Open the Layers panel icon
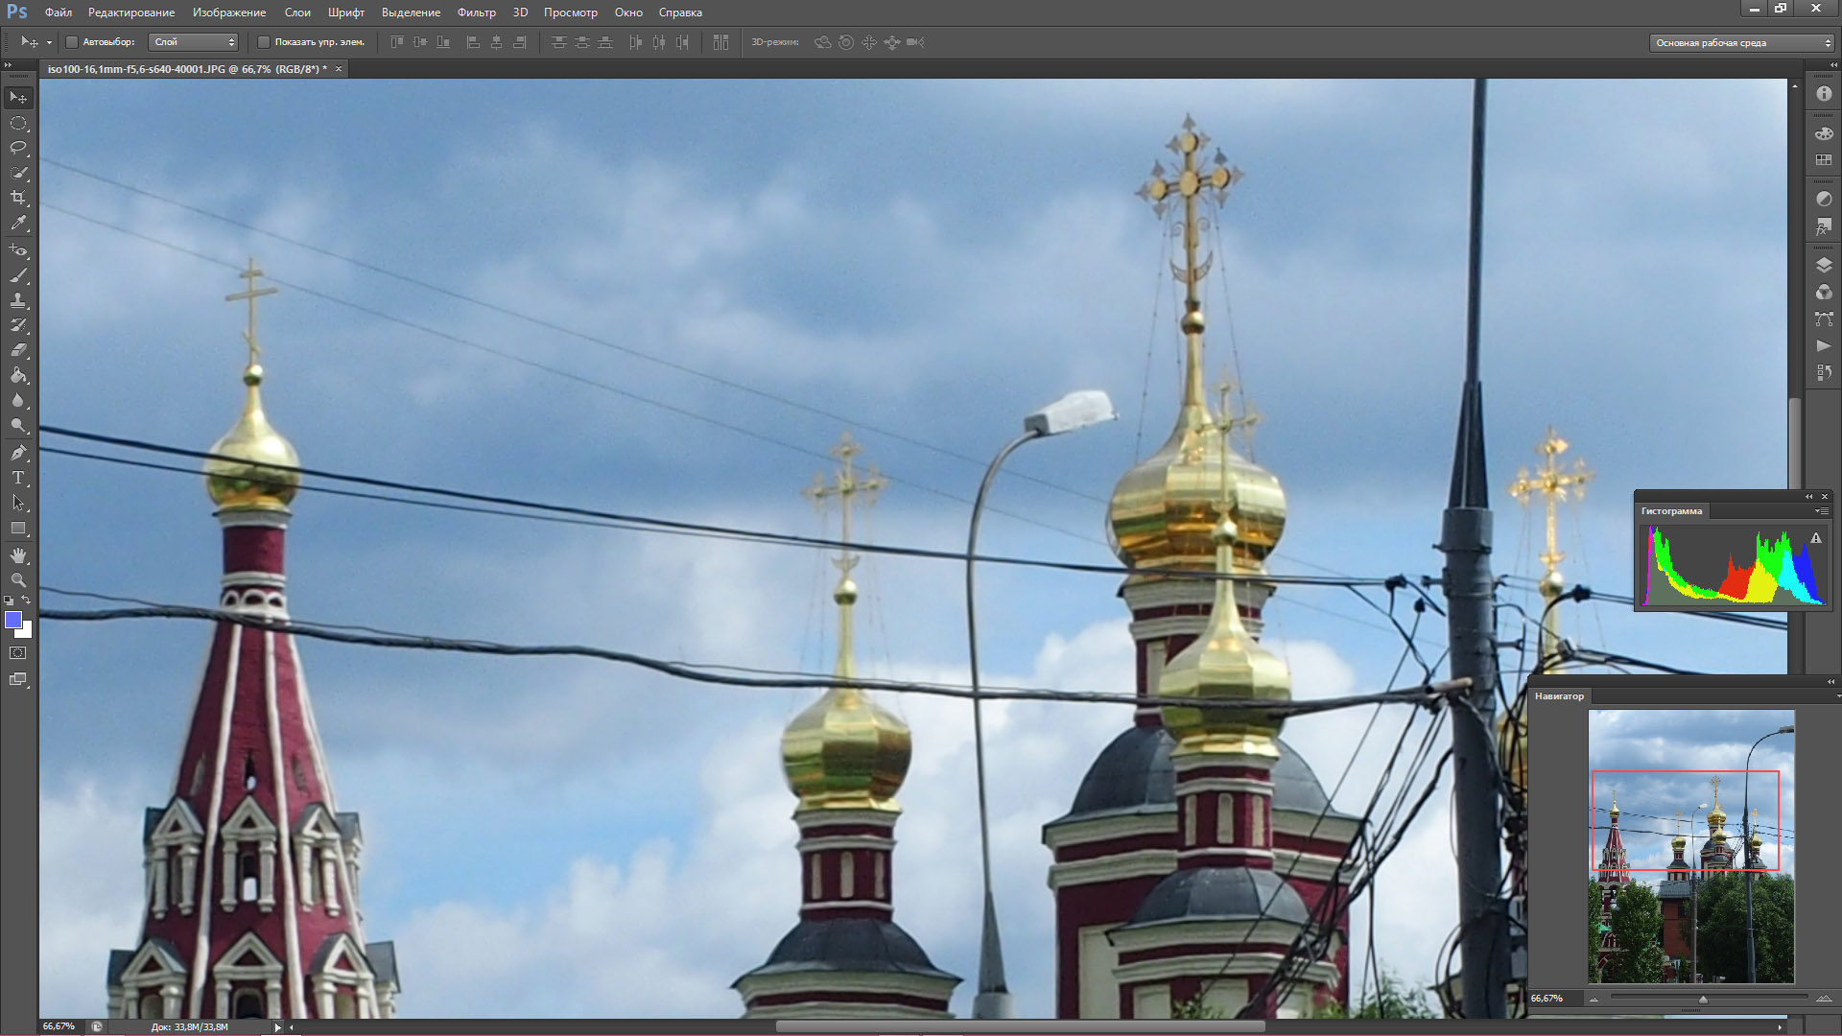The image size is (1842, 1036). tap(1824, 266)
